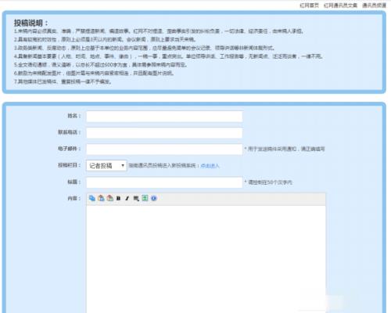
Task: Focus the 标题 title input field
Action: [x=164, y=182]
